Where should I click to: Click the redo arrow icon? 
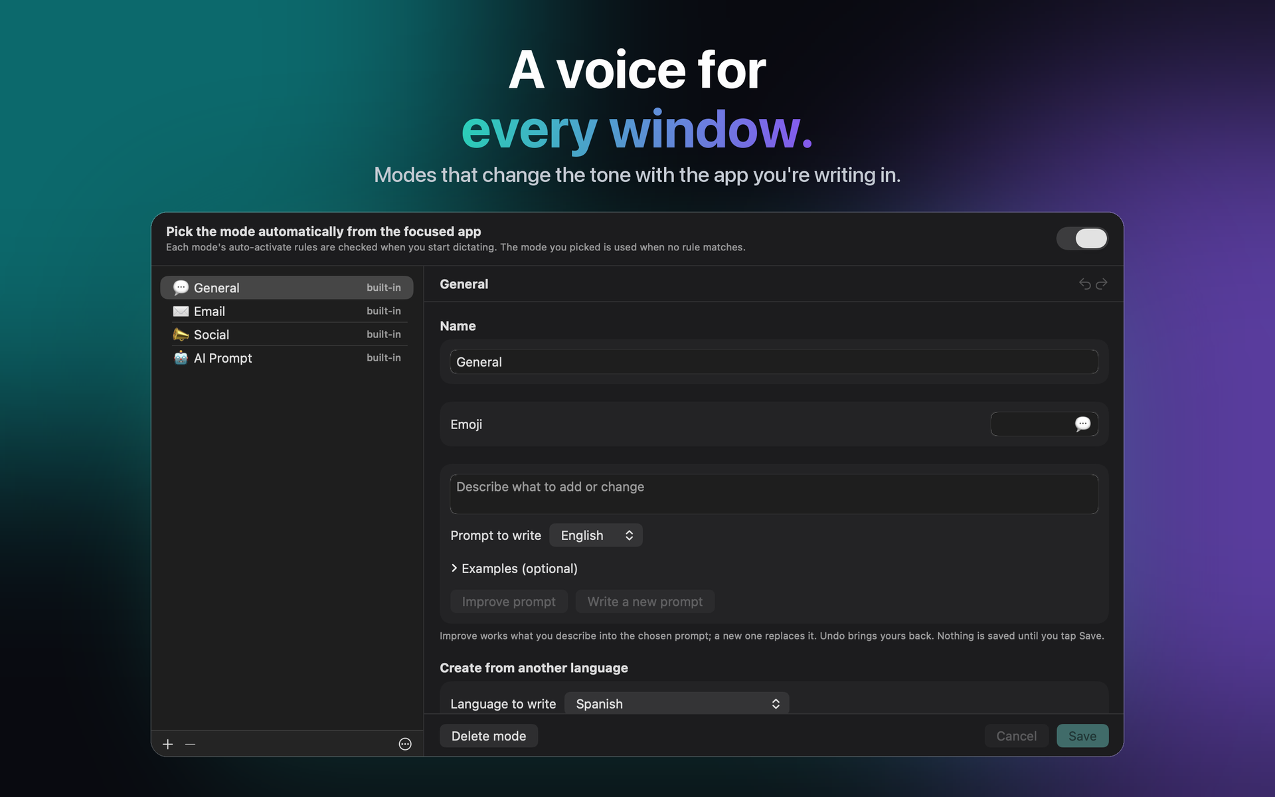point(1102,284)
